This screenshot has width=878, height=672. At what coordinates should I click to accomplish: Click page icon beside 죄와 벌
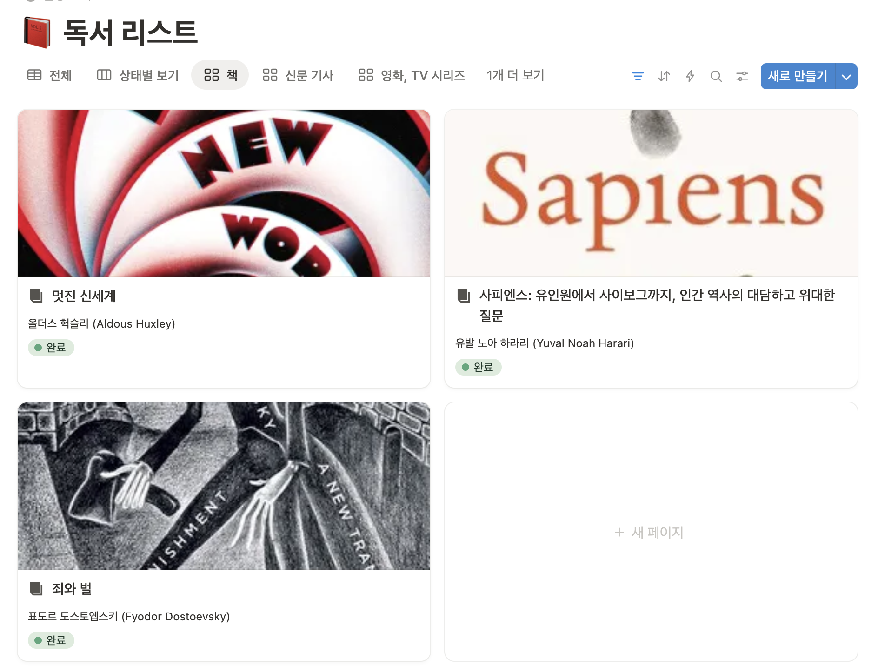[36, 588]
